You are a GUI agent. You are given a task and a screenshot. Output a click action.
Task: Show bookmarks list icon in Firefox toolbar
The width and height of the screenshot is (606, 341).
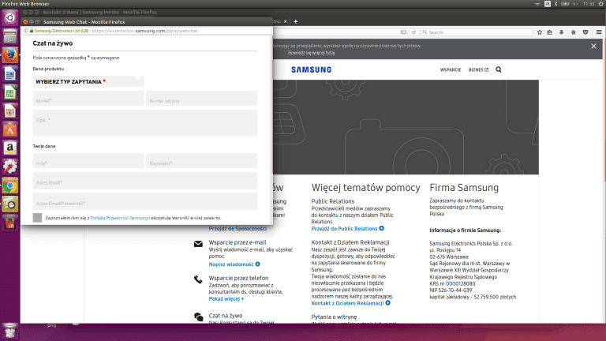[549, 32]
